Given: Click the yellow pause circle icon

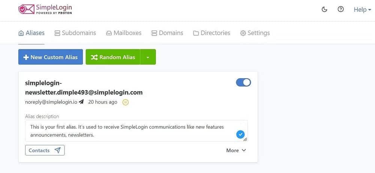Looking at the screenshot, I should click(126, 102).
